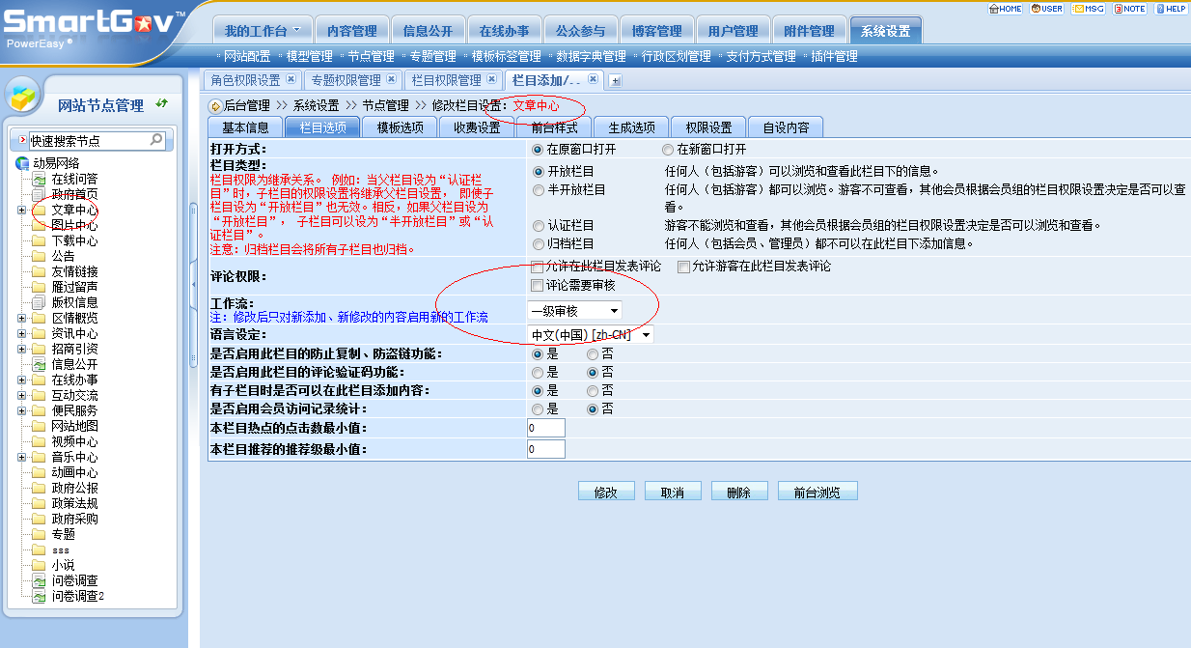Open the 一级审核 workflow dropdown
Viewport: 1191px width, 648px height.
(574, 311)
